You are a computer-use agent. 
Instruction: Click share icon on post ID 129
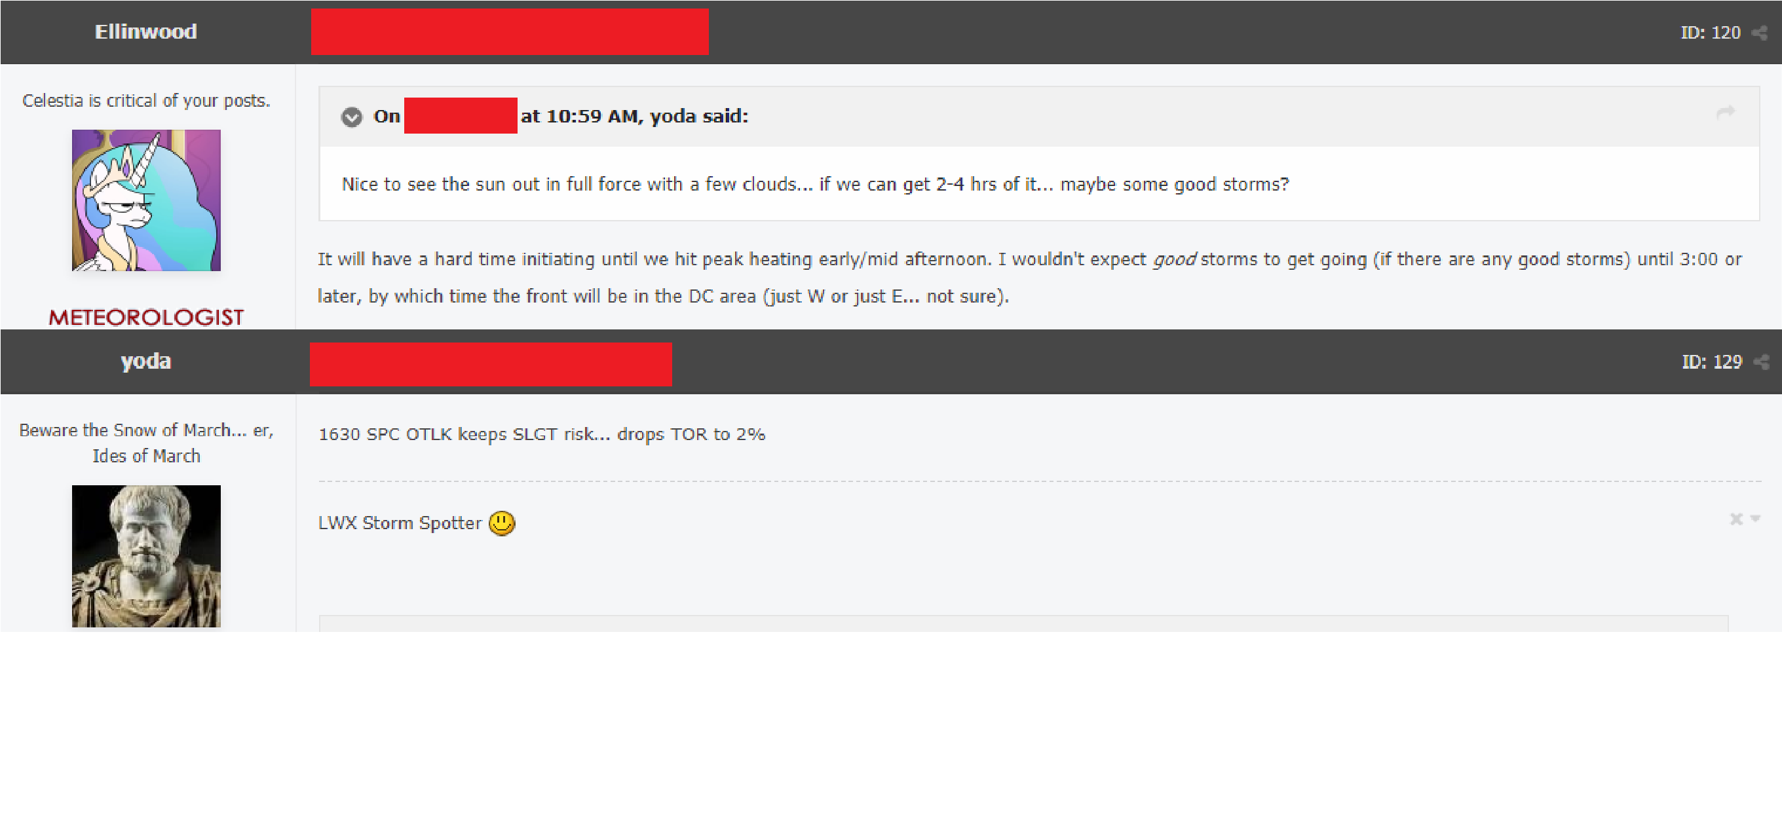point(1760,362)
